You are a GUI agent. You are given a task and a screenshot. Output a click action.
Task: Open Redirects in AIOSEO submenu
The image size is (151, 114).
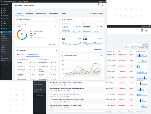click(x=3, y=47)
